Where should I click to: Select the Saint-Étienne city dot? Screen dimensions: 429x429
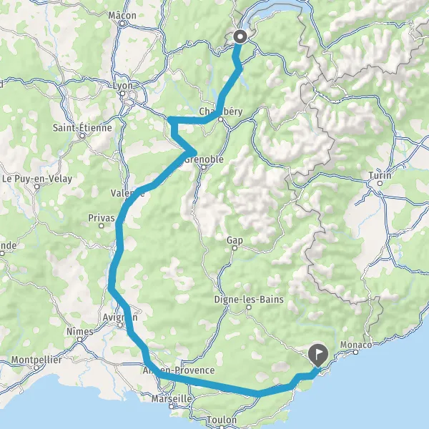(82, 135)
